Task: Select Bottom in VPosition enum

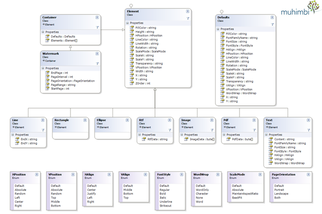Action: click(55, 205)
